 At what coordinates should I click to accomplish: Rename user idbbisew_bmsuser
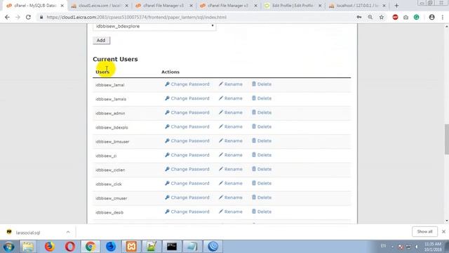click(x=231, y=141)
